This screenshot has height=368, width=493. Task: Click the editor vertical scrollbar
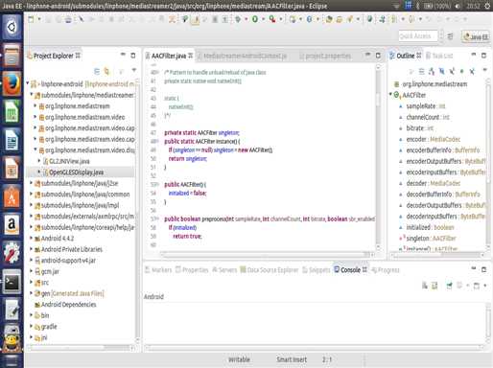click(x=379, y=156)
